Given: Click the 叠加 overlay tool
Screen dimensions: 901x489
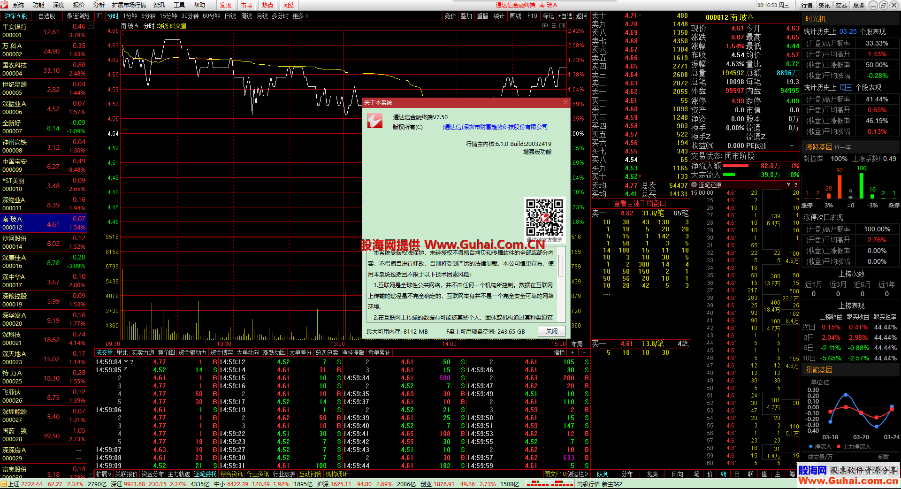Looking at the screenshot, I should pyautogui.click(x=466, y=16).
